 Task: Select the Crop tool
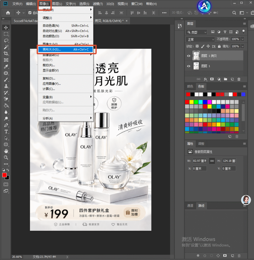coord(6,54)
